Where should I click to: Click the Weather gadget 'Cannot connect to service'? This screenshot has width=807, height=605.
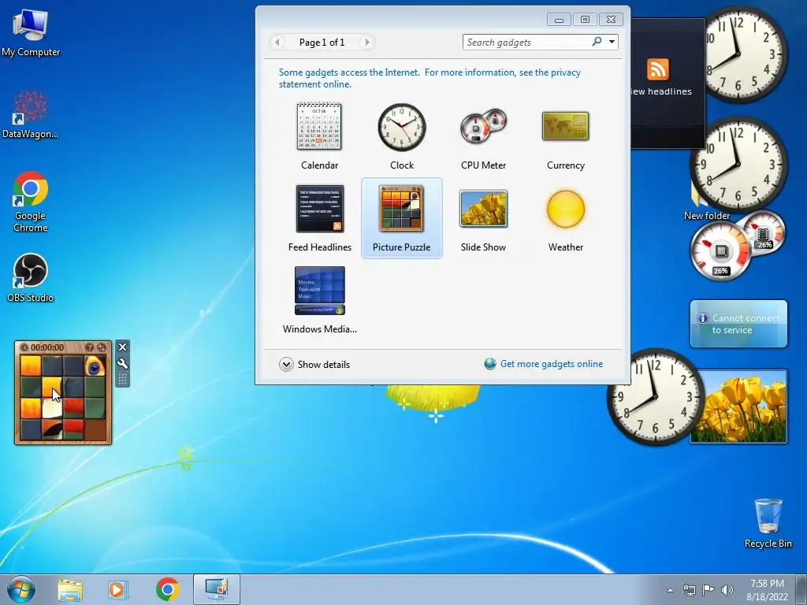[738, 324]
